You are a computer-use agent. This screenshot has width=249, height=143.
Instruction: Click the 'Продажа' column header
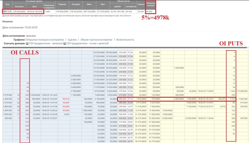tap(76, 4)
